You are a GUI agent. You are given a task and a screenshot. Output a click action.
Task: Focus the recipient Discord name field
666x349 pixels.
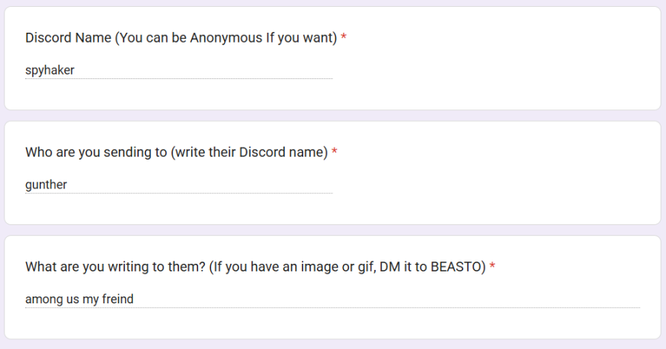tap(178, 185)
